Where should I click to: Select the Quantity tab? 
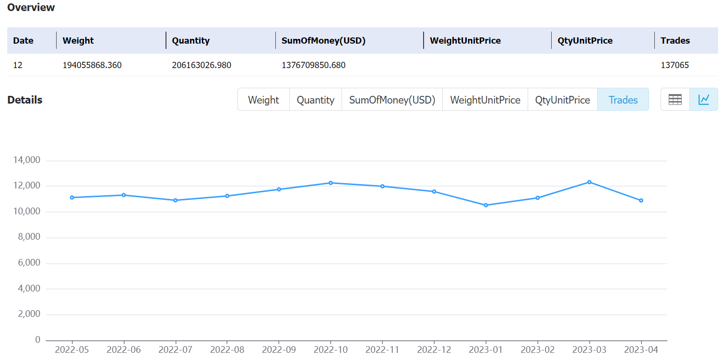(x=316, y=100)
